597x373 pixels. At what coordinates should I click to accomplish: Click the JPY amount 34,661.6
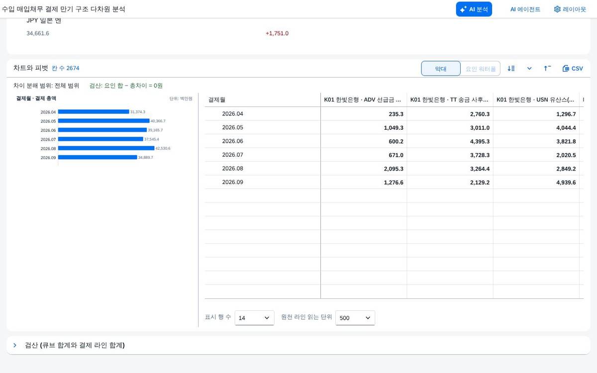(38, 33)
